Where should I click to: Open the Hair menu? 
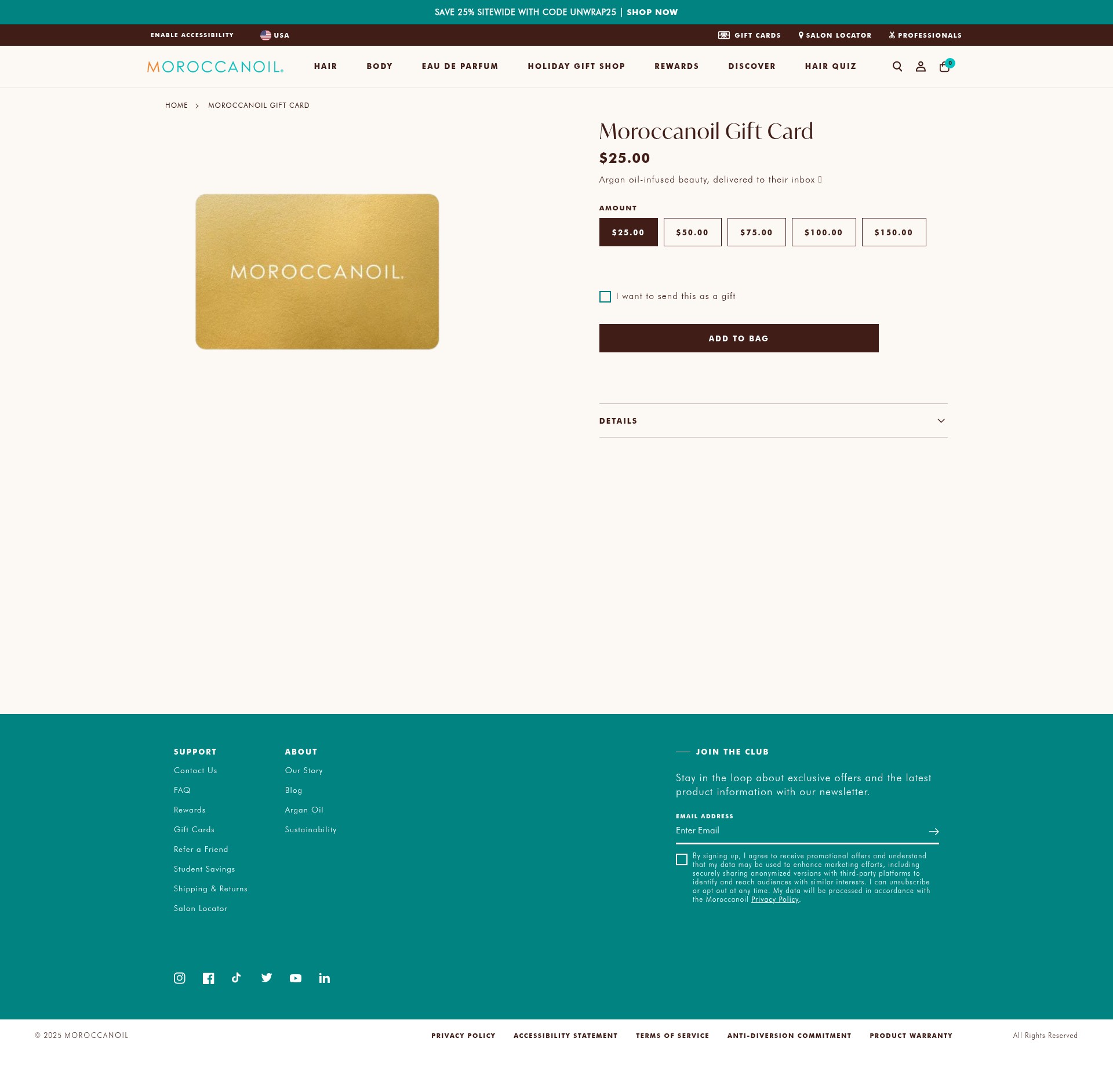[326, 66]
